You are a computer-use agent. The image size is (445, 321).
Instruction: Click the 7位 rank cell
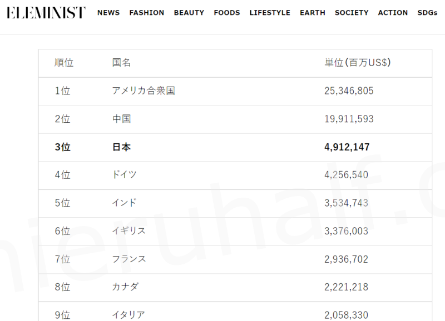(62, 259)
